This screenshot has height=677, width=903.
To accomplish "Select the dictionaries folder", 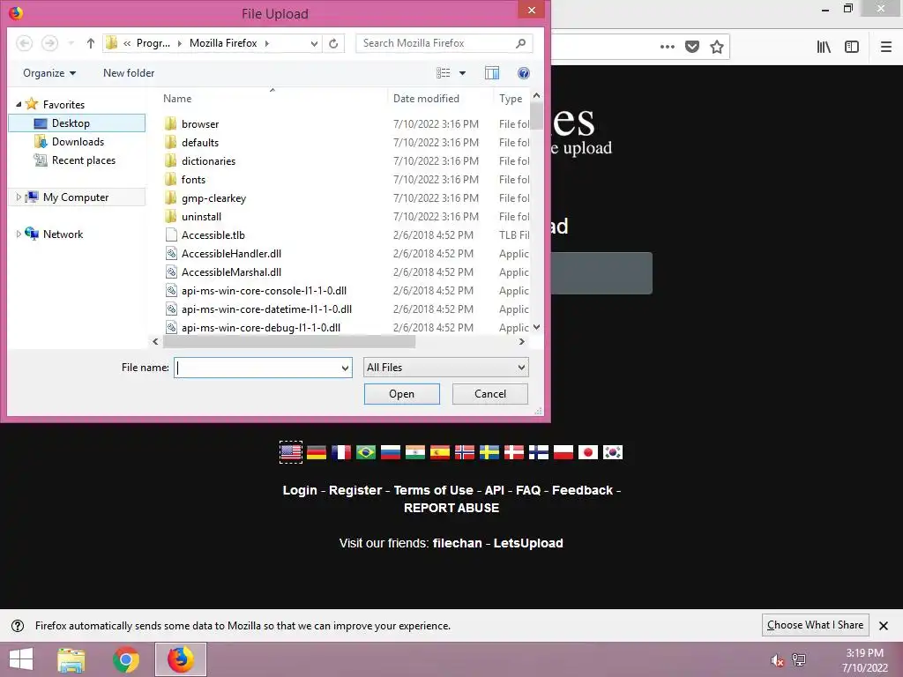I will [208, 161].
